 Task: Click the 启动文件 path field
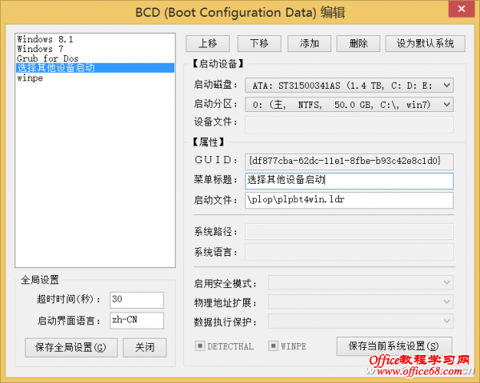click(x=349, y=200)
